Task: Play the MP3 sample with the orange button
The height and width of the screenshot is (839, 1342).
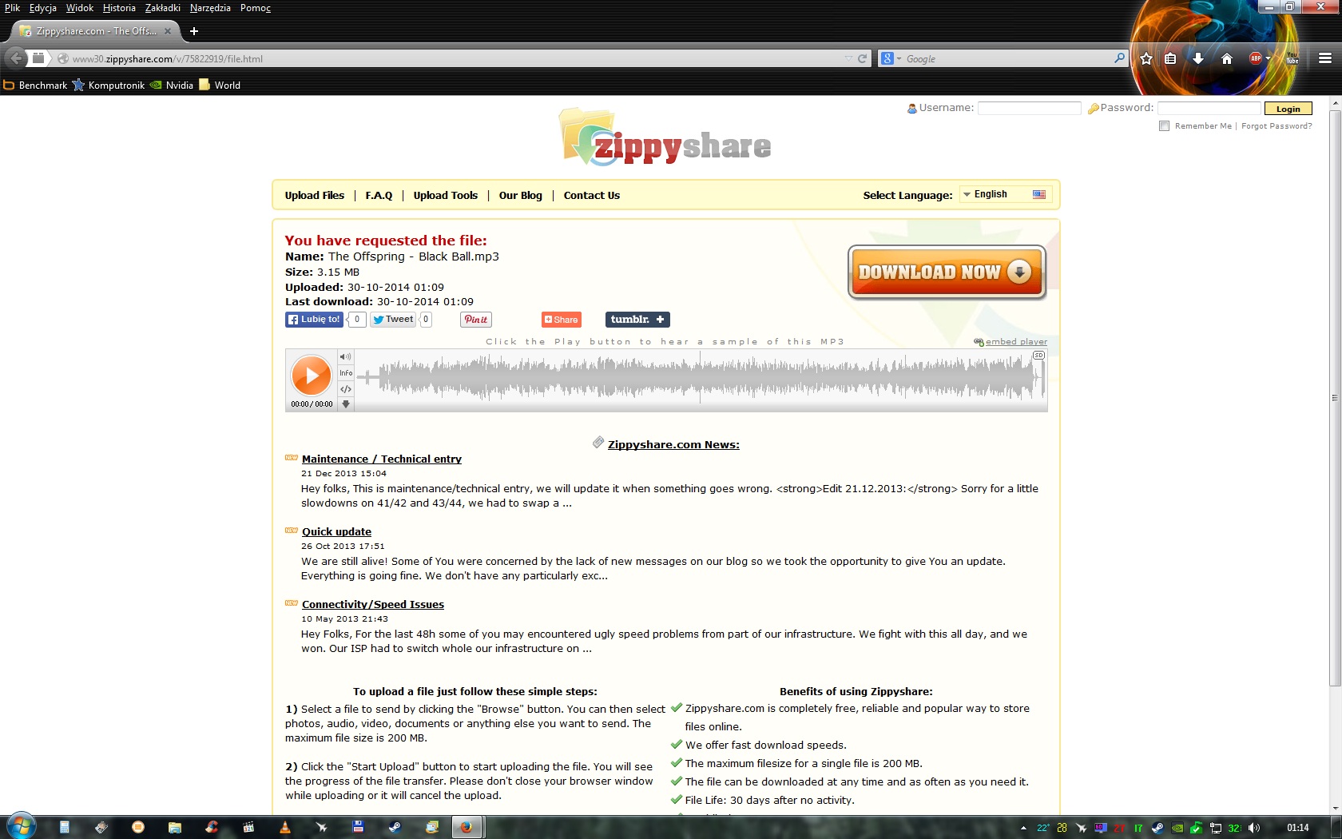Action: pos(311,375)
